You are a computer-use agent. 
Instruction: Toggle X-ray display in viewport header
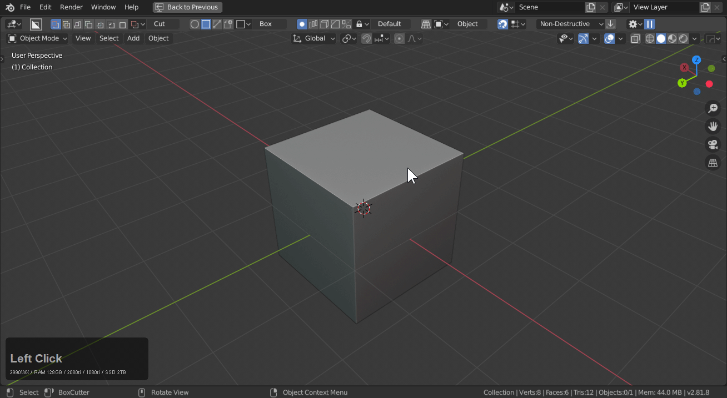[635, 38]
